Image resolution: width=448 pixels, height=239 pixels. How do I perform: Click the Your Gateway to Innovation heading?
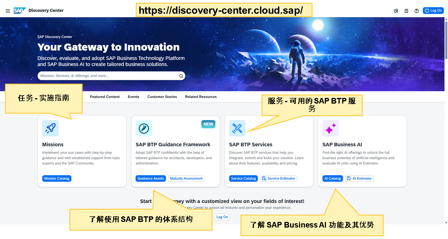click(x=109, y=47)
